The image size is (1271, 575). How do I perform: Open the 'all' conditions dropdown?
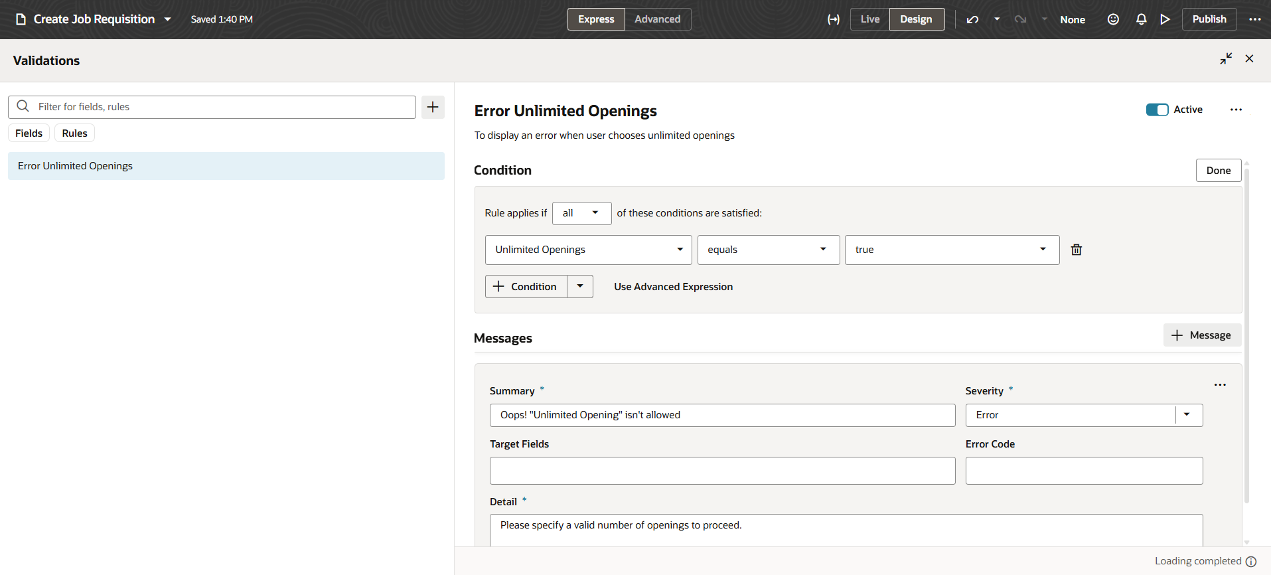[x=581, y=213]
